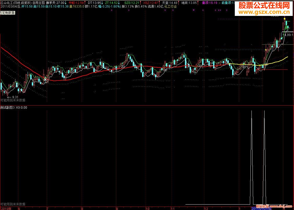Screen dimensions: 294x210
Task: Open the 自用主图 indicator name
Action: pos(39,3)
